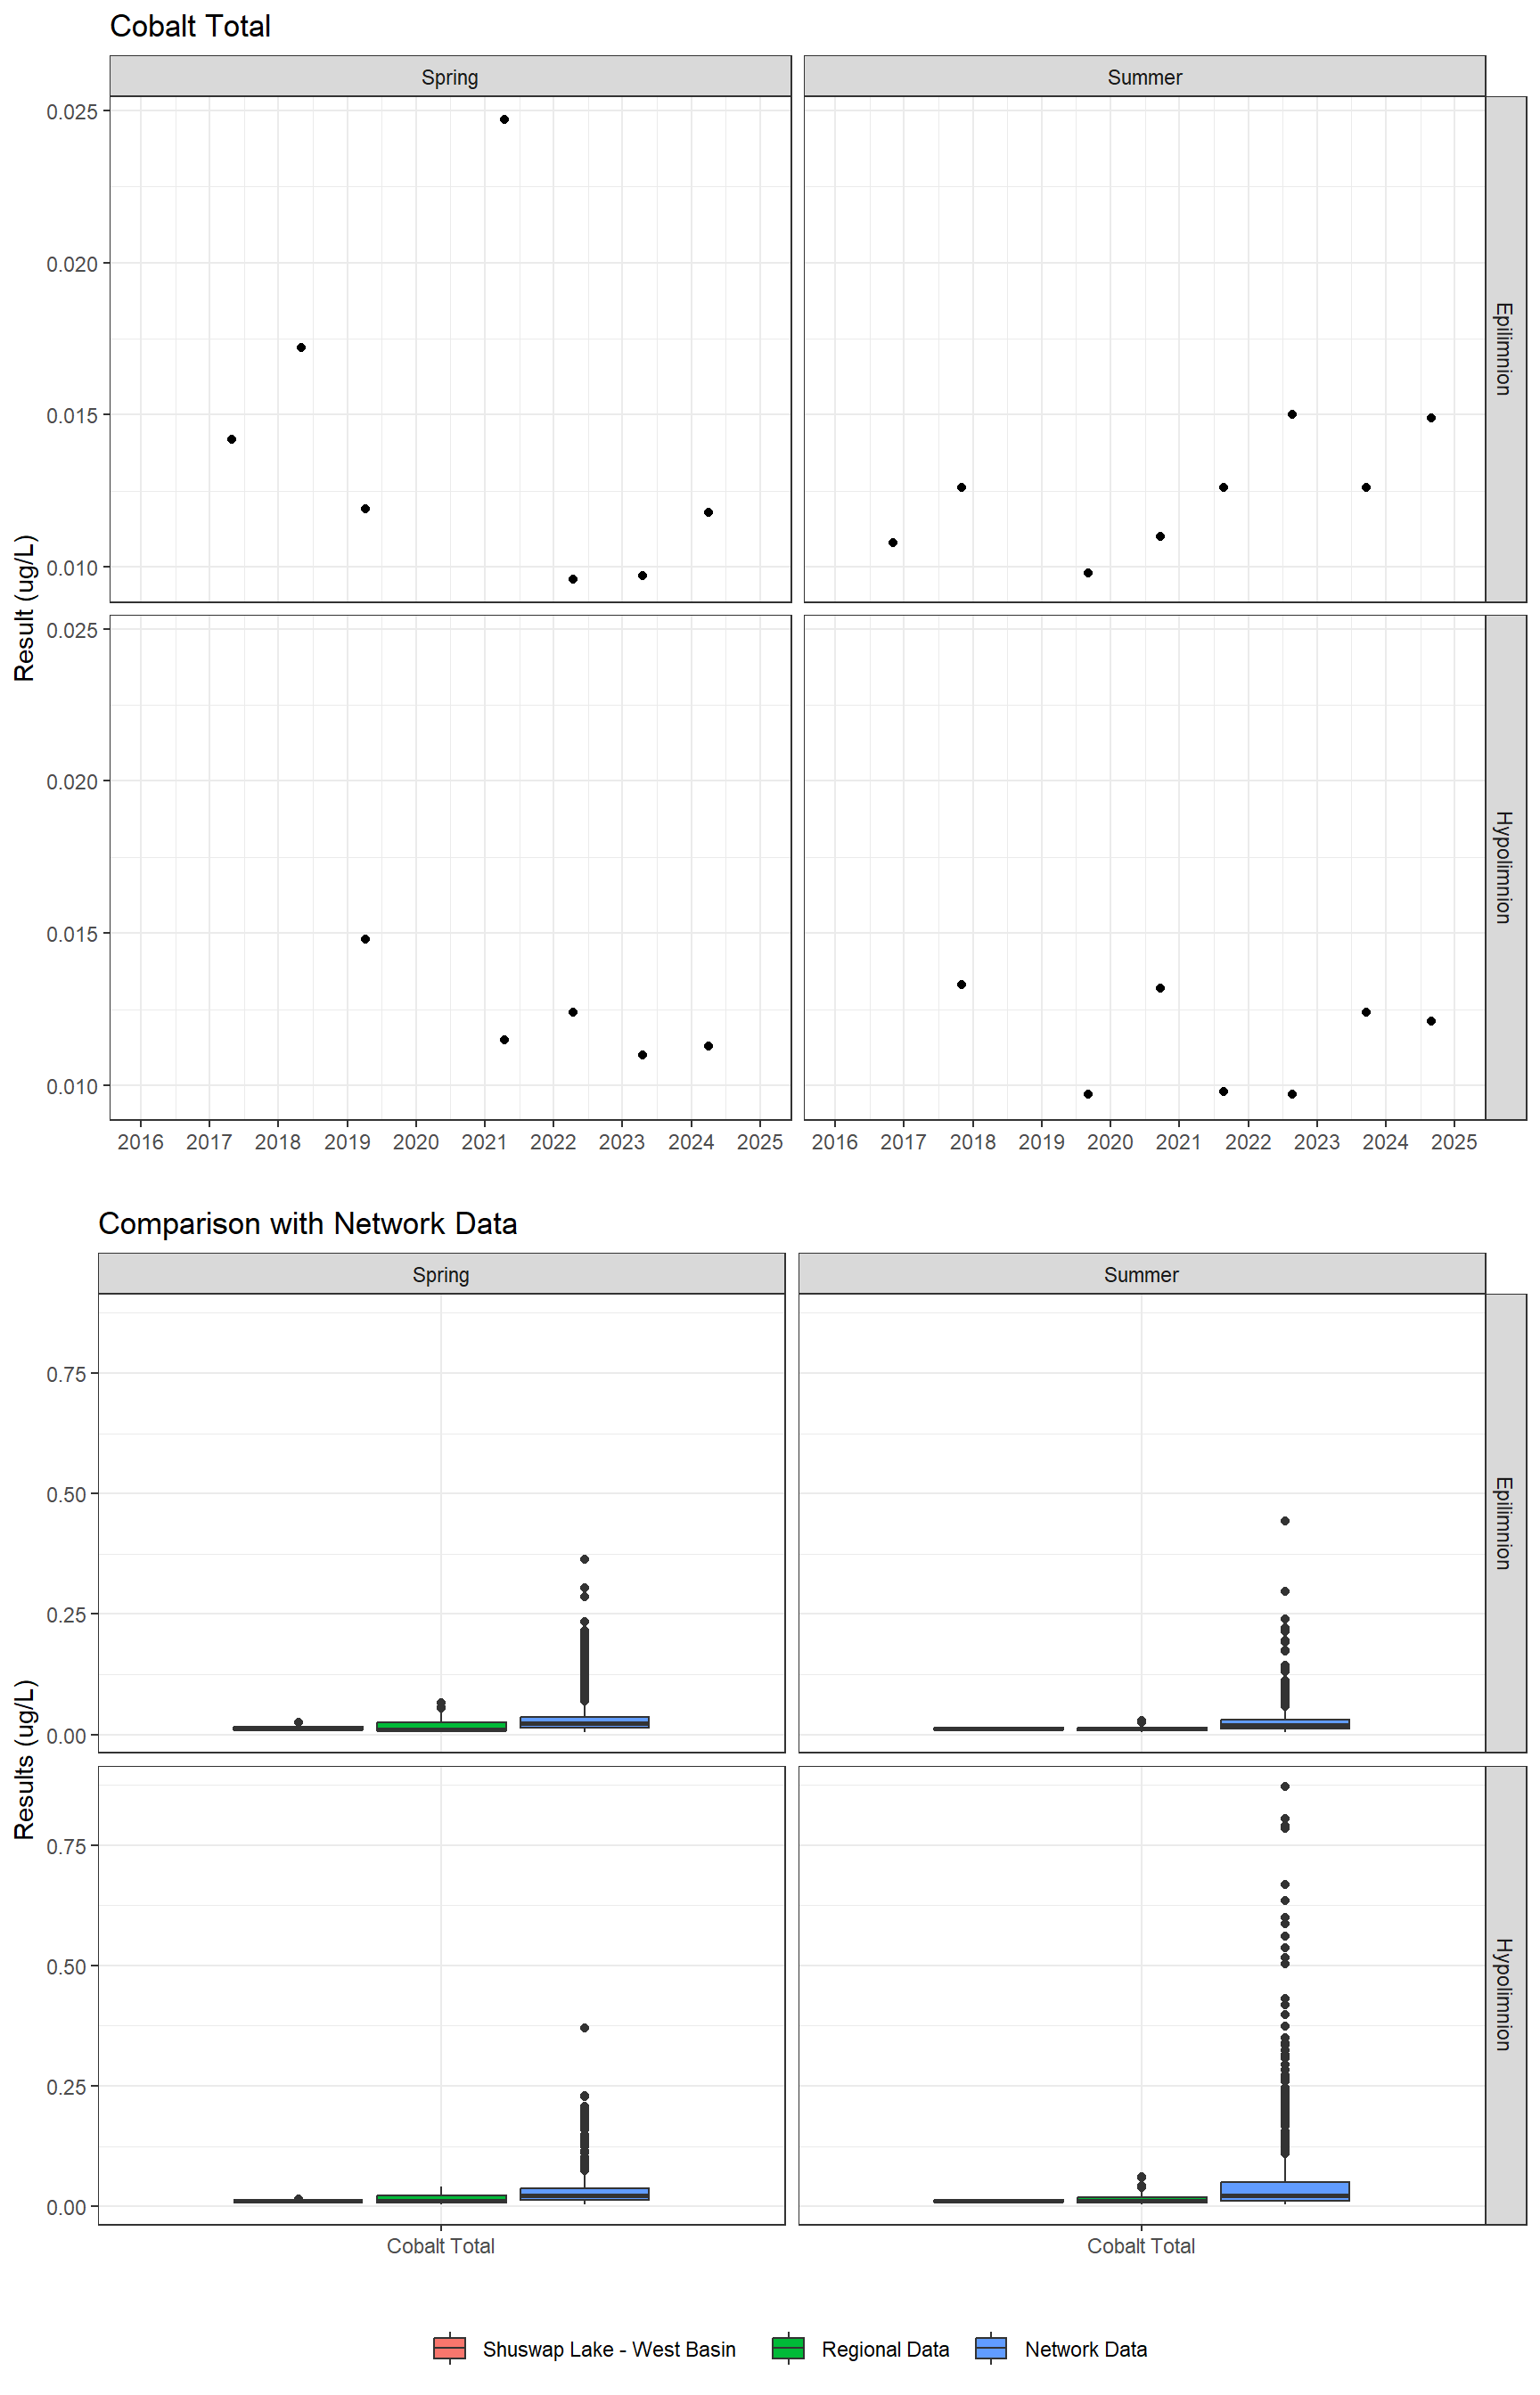Click the green Regional box in the Spring Epilimnion panel
Screen dimensions: 1540x2395
click(x=441, y=1725)
